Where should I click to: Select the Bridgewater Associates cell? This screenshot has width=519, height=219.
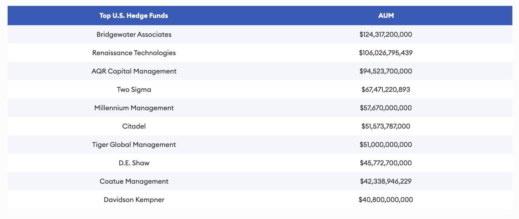click(134, 34)
